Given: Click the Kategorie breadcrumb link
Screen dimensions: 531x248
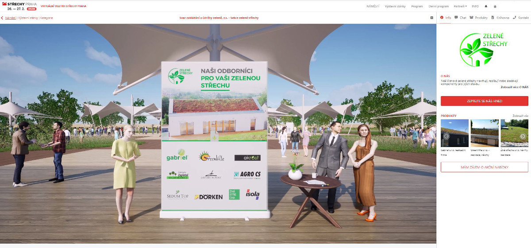Looking at the screenshot, I should pyautogui.click(x=46, y=18).
